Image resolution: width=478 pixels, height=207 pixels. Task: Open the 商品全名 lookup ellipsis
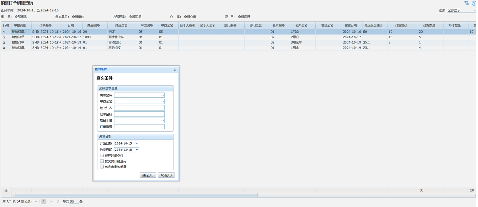click(162, 95)
